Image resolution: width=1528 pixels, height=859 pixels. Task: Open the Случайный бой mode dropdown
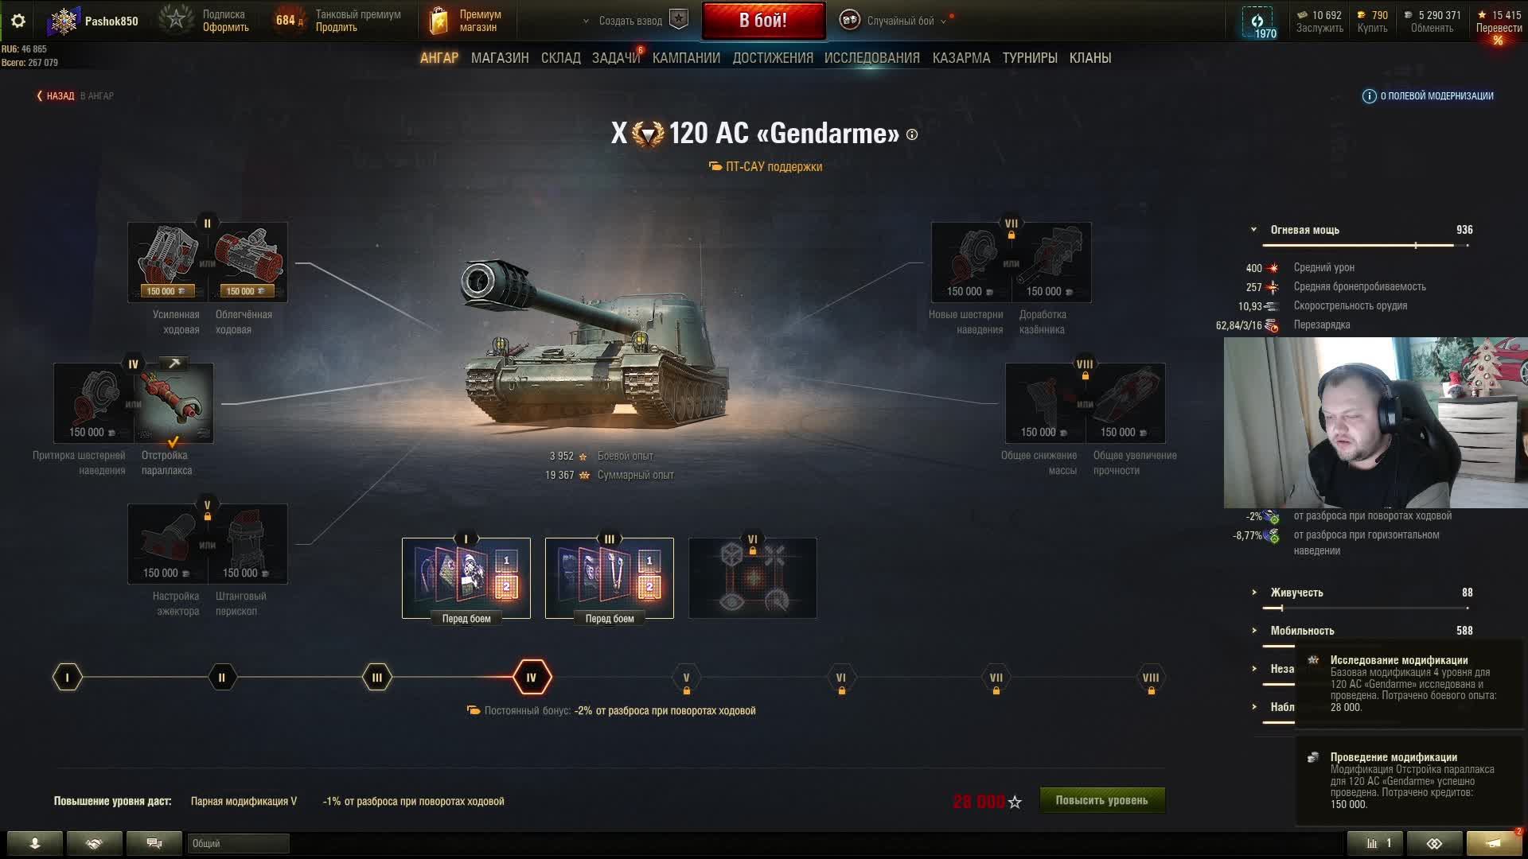(x=900, y=21)
